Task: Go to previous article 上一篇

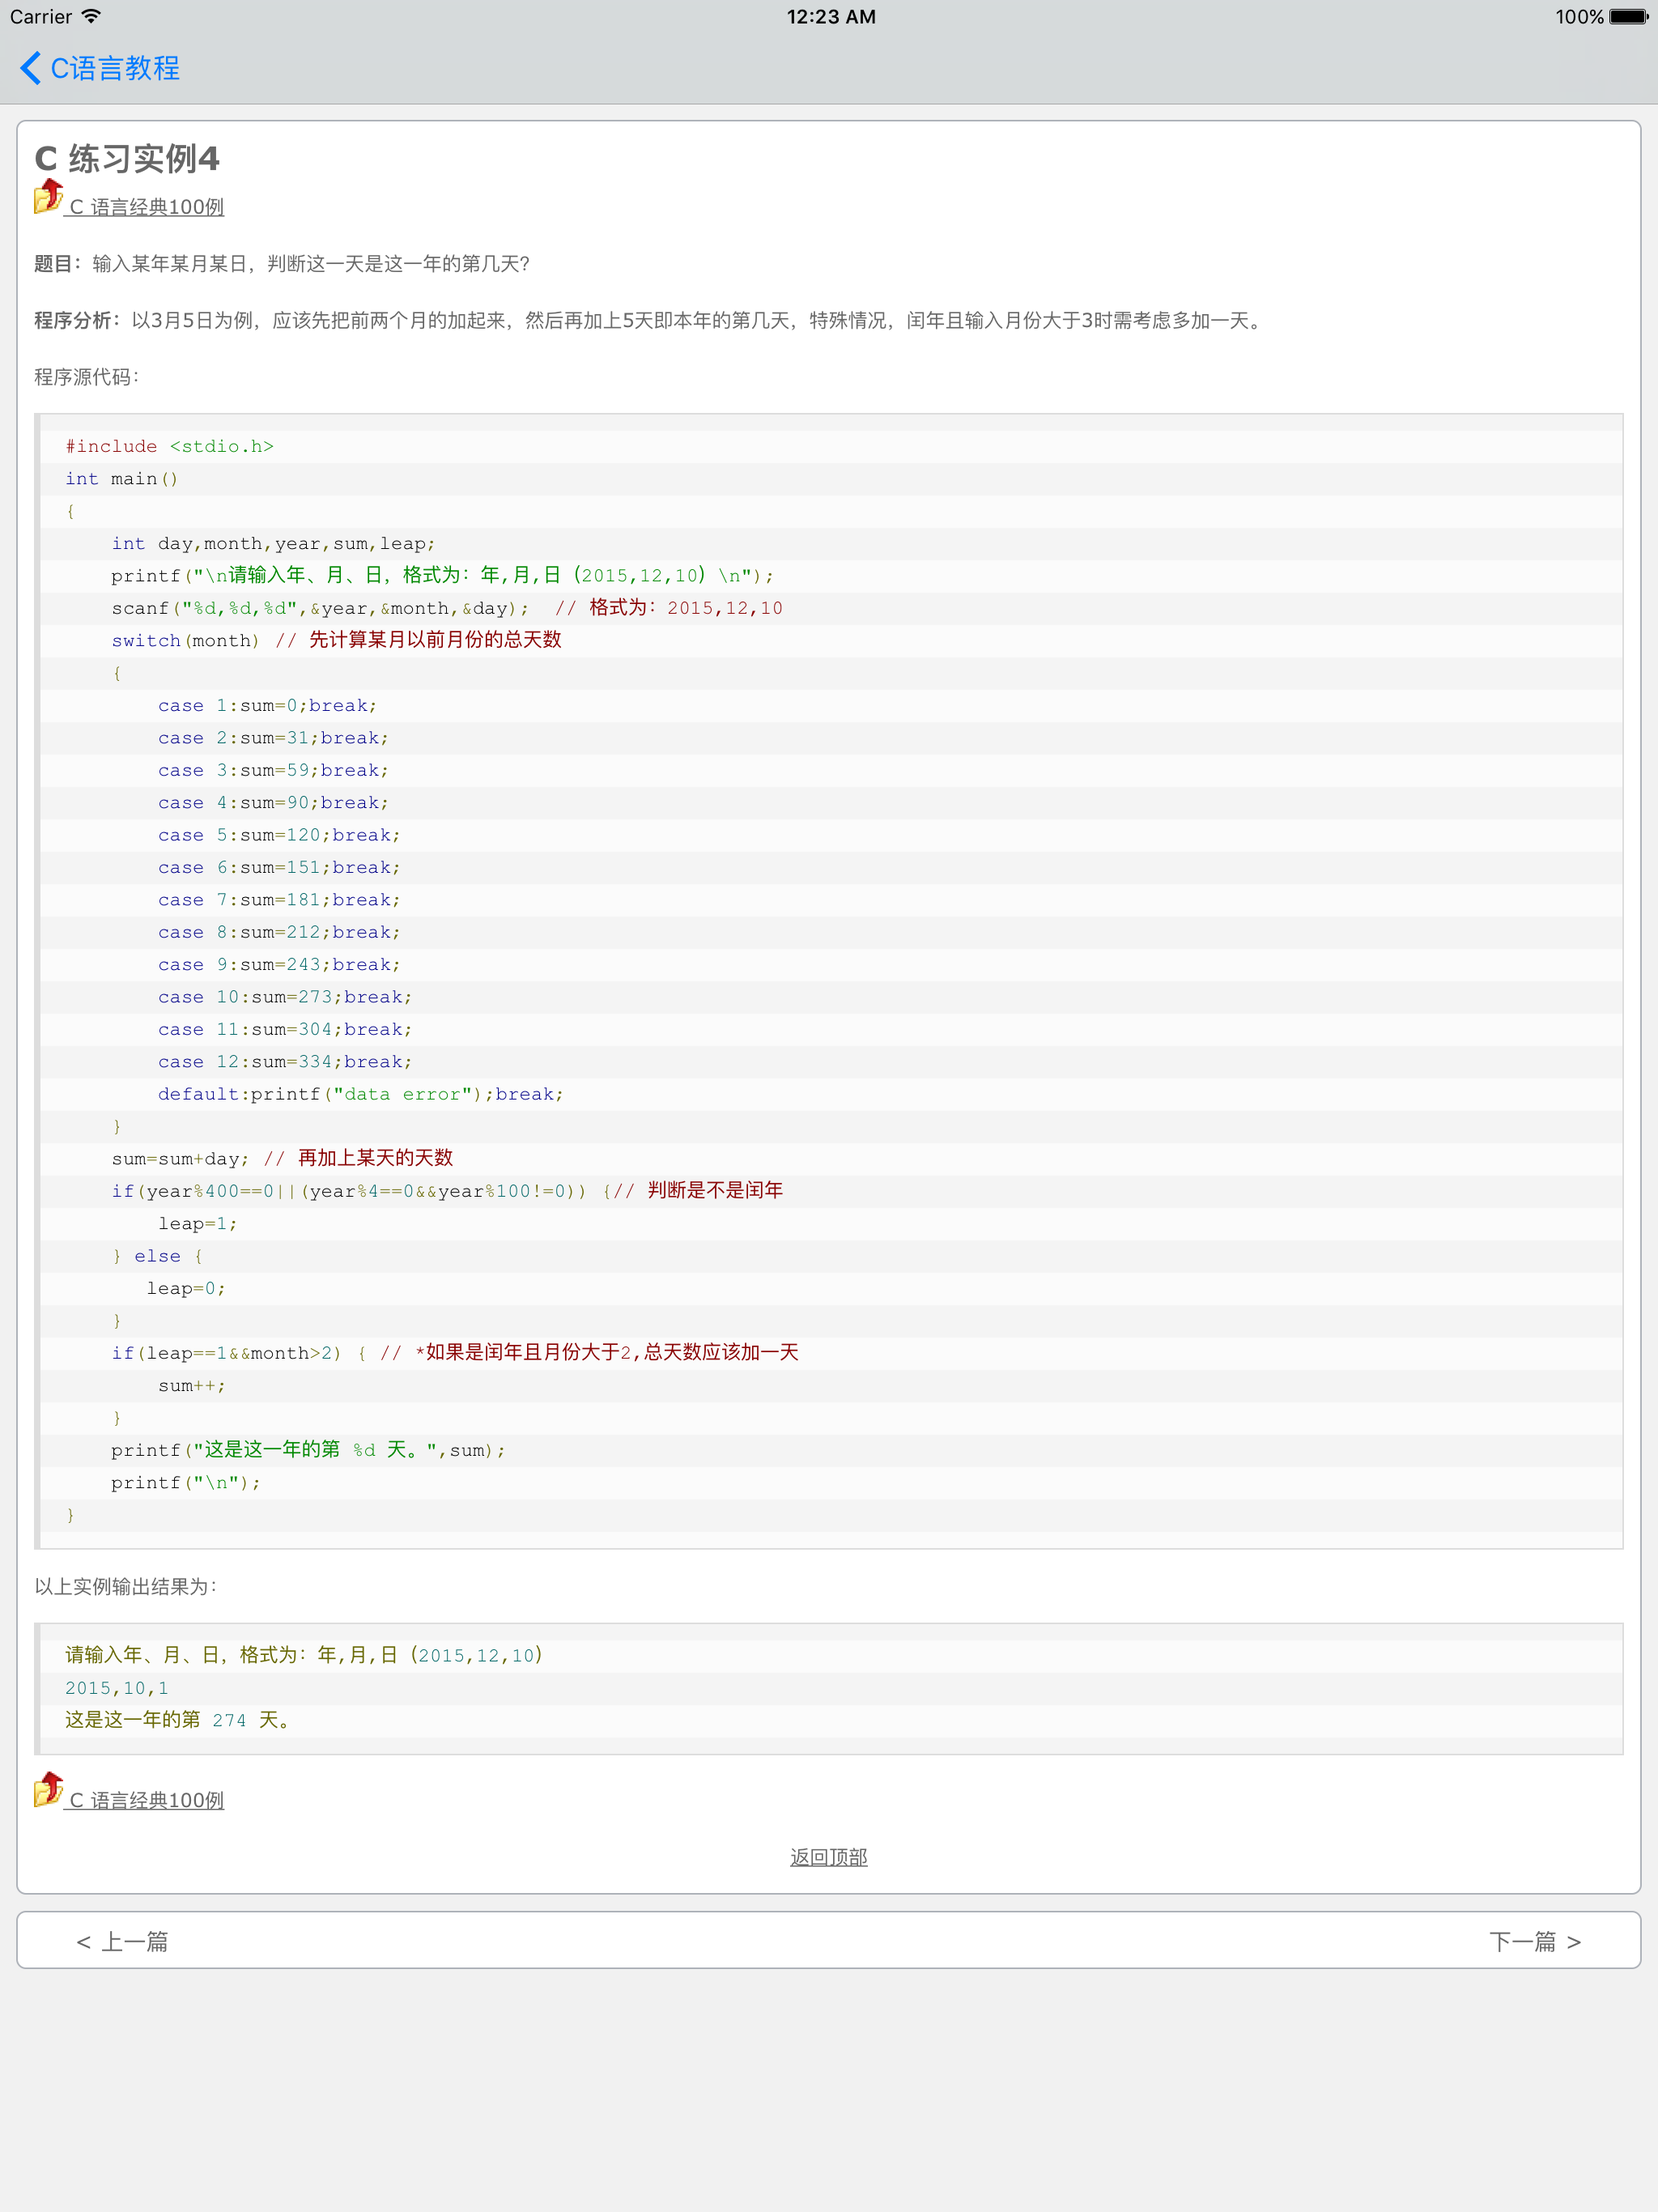Action: [x=122, y=1941]
